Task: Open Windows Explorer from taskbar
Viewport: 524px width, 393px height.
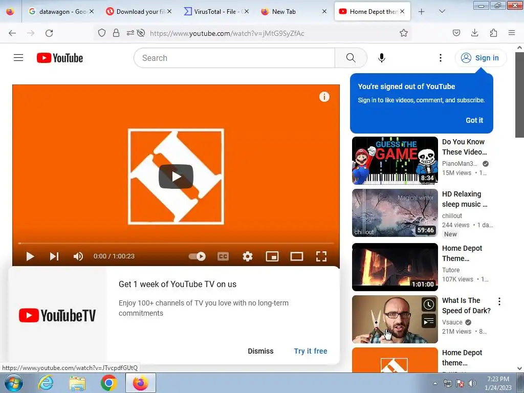Action: tap(77, 383)
